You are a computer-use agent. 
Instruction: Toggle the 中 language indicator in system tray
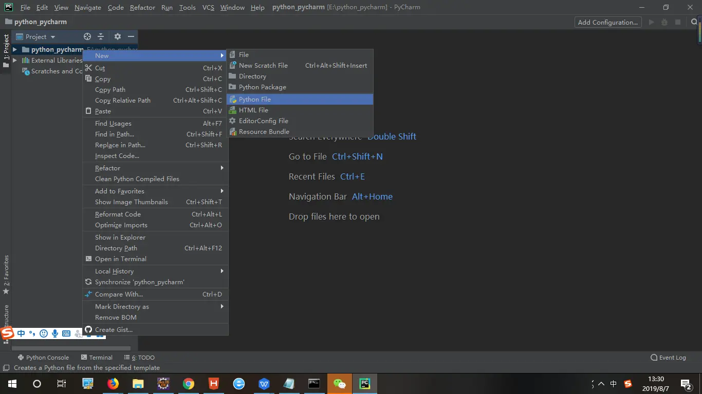point(614,384)
